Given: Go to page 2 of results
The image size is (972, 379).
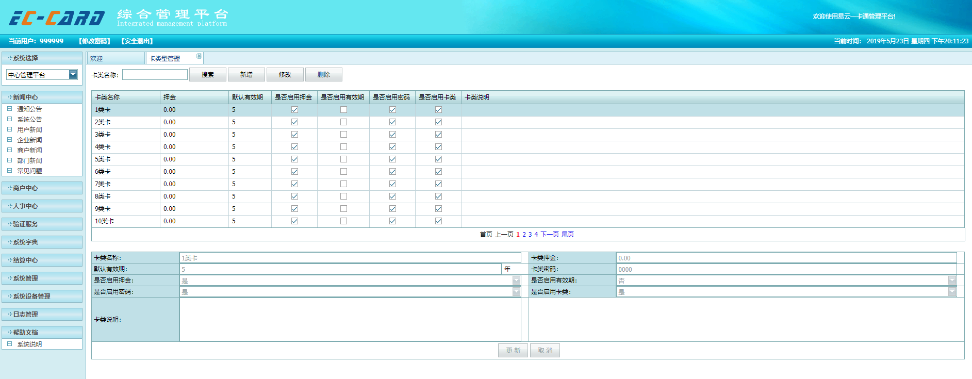Looking at the screenshot, I should pos(524,234).
